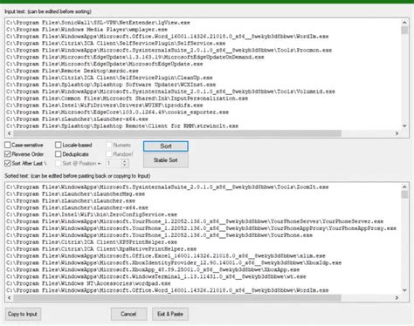Click the Exit & Paste button
The width and height of the screenshot is (414, 326).
[170, 314]
